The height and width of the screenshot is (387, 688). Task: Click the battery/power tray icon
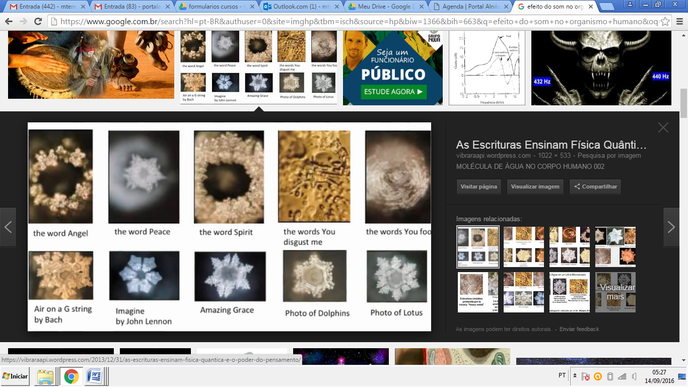coord(610,376)
